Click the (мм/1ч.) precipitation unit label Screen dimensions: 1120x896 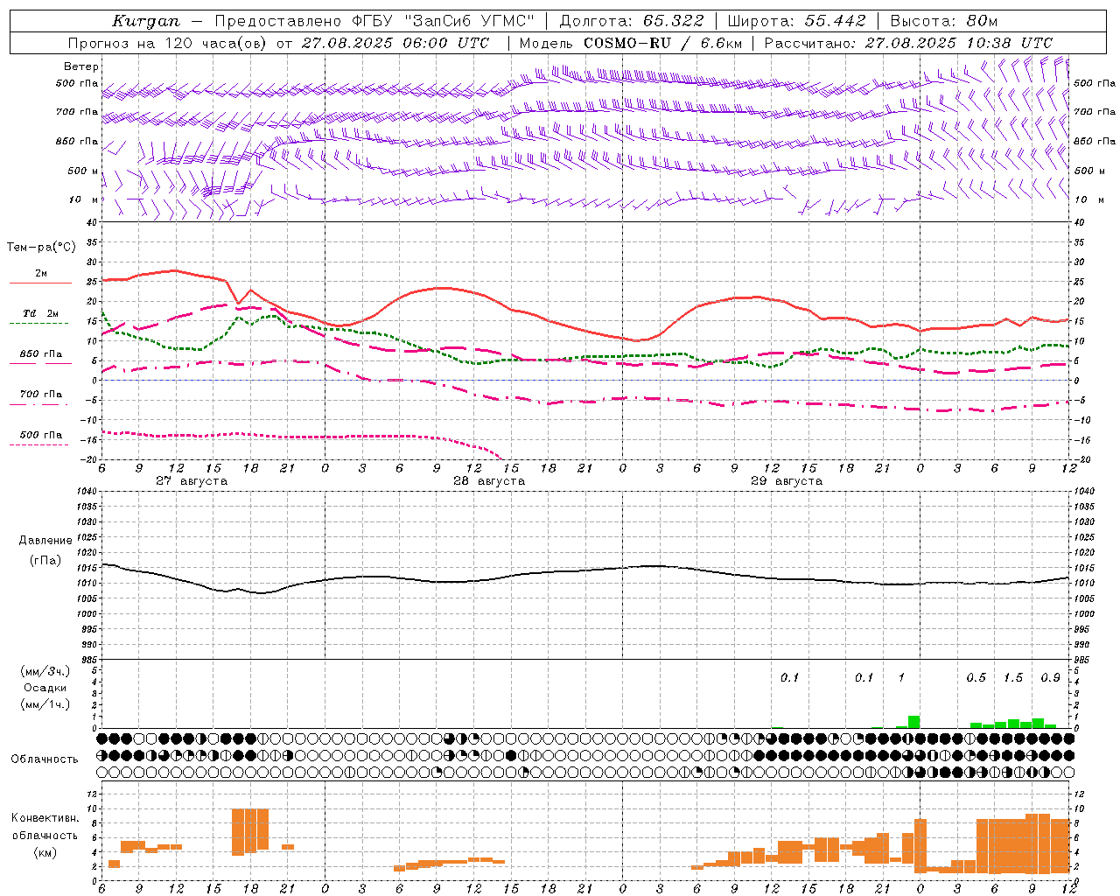click(45, 704)
